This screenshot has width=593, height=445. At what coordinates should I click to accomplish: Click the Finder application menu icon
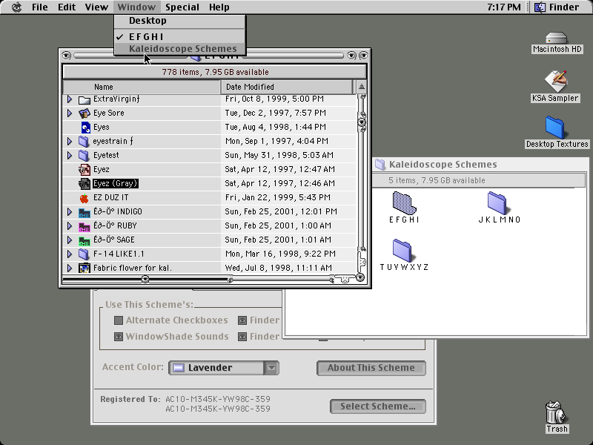[x=540, y=7]
